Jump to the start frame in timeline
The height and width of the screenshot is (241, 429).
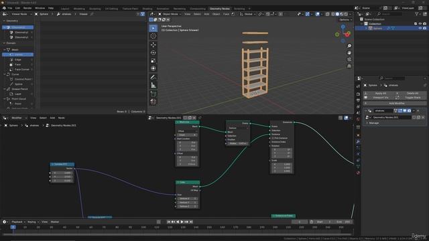168,222
